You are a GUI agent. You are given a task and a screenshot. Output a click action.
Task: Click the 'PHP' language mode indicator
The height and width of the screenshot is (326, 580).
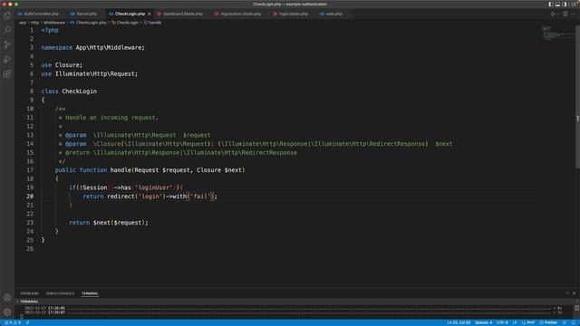[528, 322]
